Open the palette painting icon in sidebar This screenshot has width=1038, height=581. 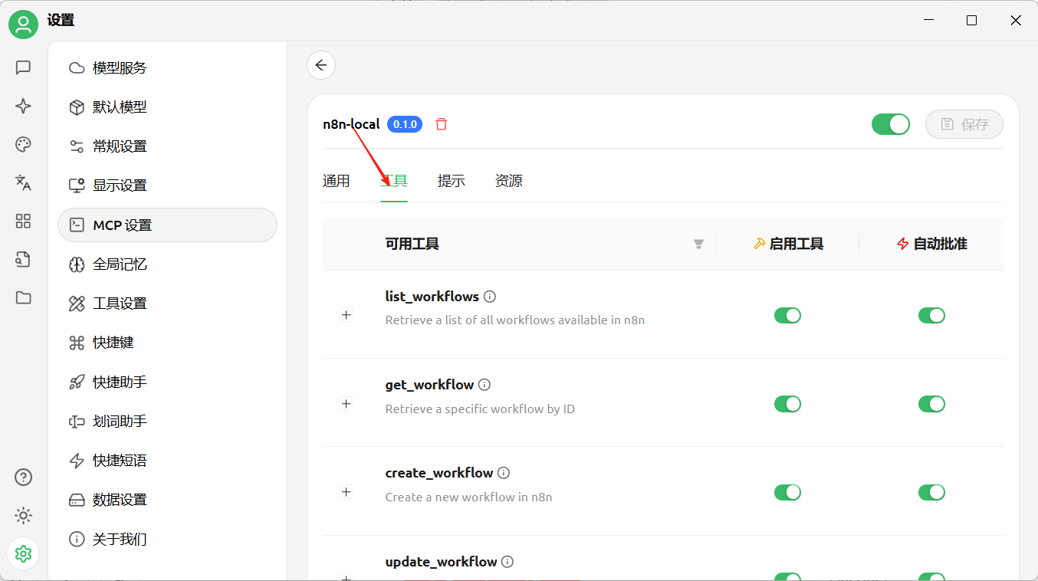23,145
